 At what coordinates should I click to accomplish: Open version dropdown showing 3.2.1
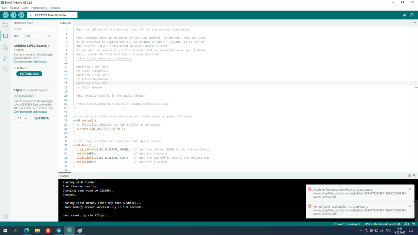[21, 118]
